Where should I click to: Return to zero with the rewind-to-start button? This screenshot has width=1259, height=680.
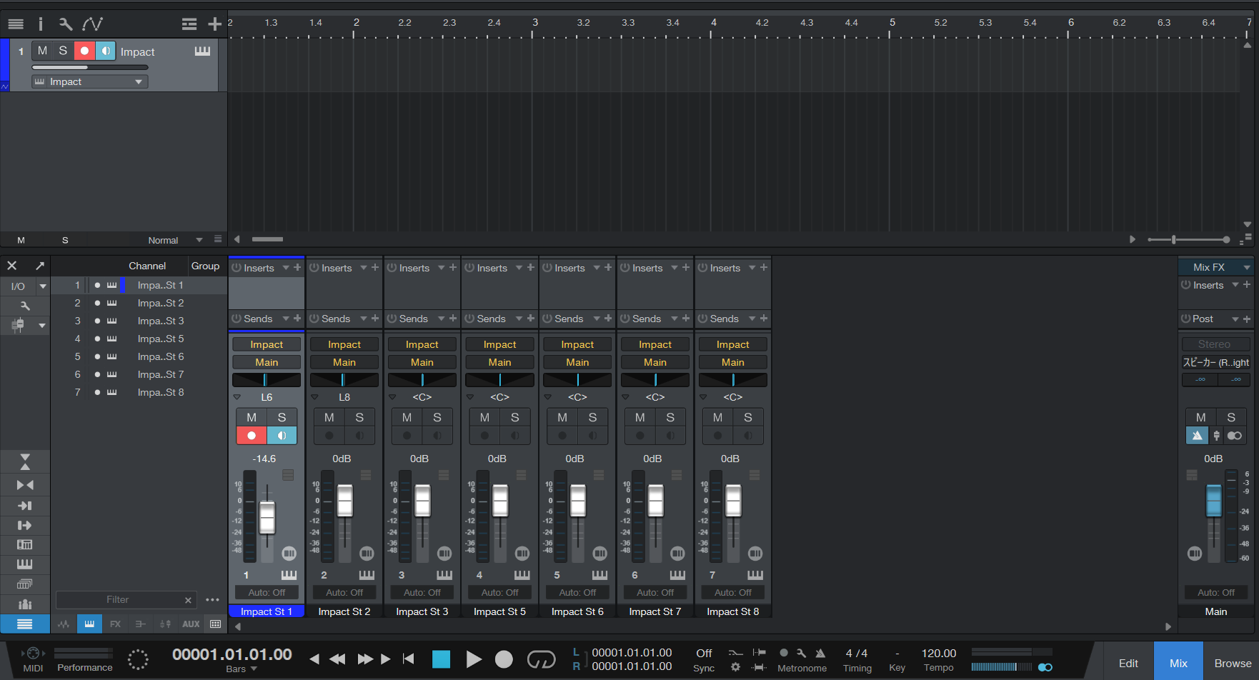click(x=409, y=659)
